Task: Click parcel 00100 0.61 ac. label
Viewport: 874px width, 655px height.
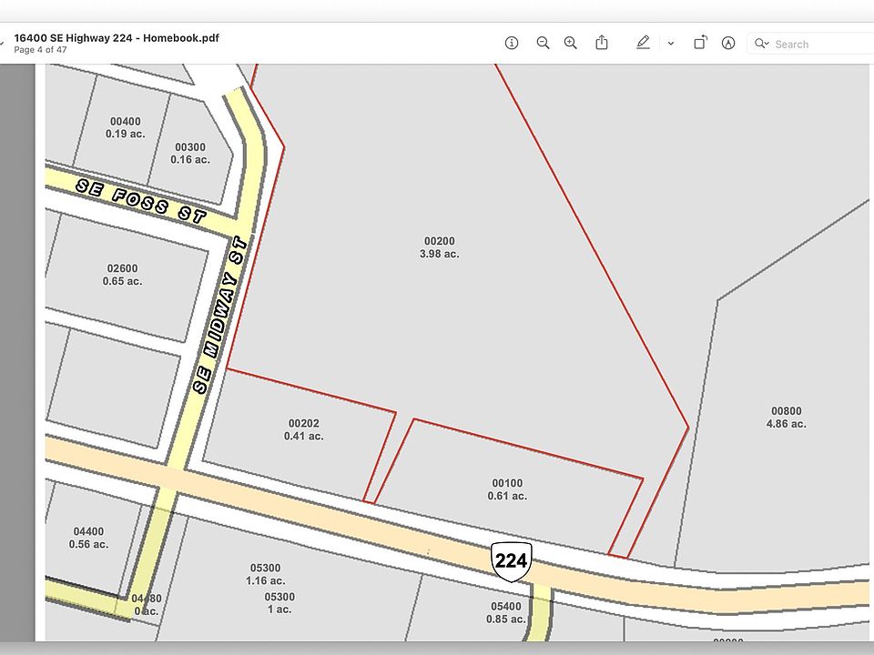Action: [507, 489]
